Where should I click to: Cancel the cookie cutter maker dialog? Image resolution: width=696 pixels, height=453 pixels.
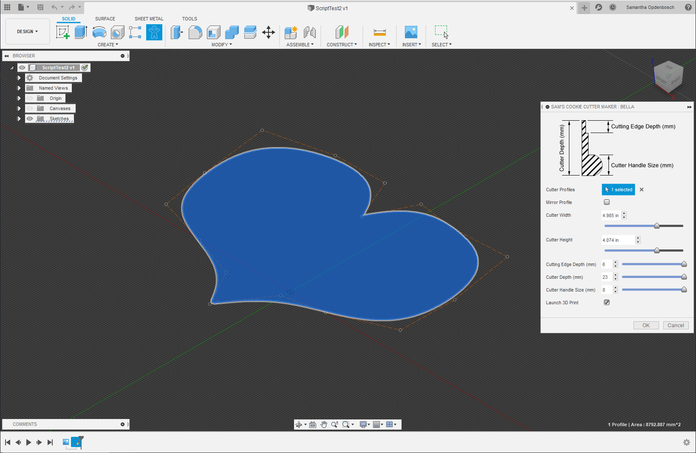click(x=675, y=326)
